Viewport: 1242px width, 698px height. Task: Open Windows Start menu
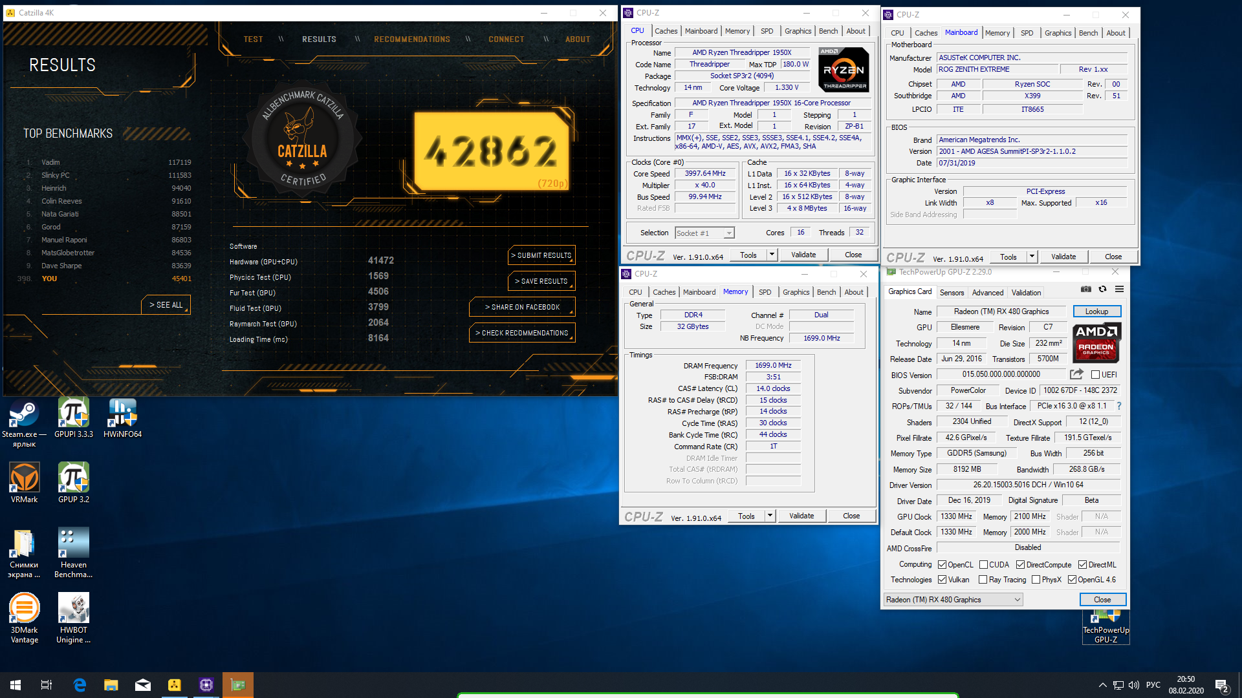pos(16,685)
